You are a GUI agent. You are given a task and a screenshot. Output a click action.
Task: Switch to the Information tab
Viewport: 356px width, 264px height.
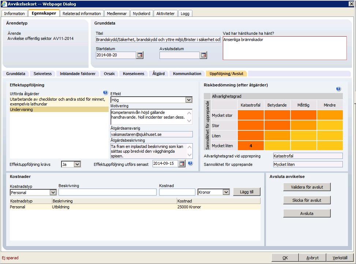[14, 14]
